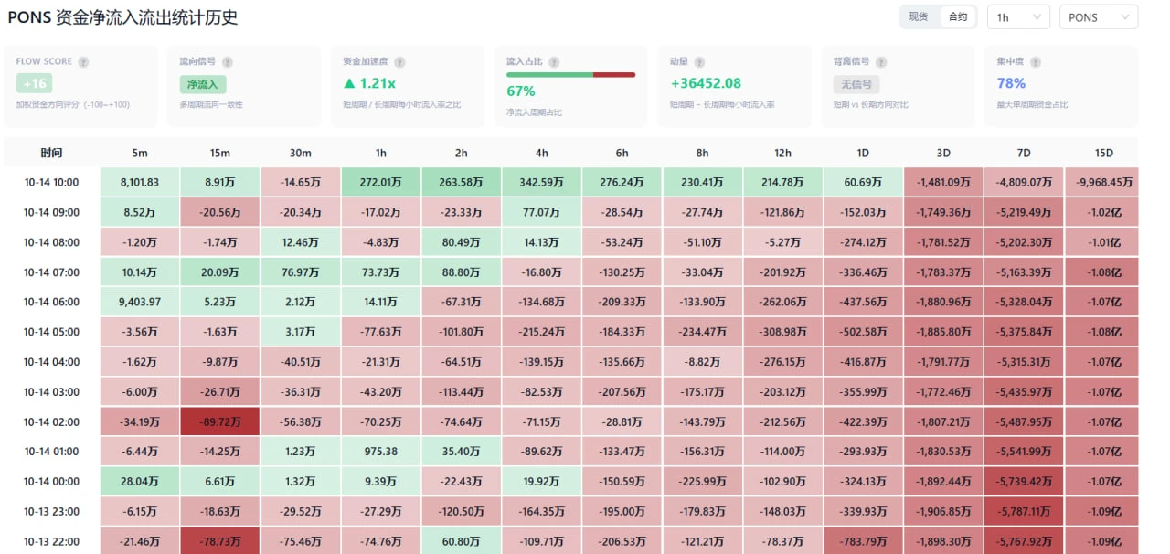Switch to the 现货 market option
The height and width of the screenshot is (554, 1170).
919,17
